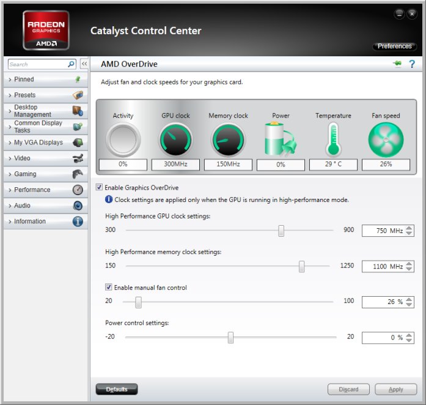Click the Presets icon in sidebar
Image resolution: width=426 pixels, height=405 pixels.
[78, 95]
